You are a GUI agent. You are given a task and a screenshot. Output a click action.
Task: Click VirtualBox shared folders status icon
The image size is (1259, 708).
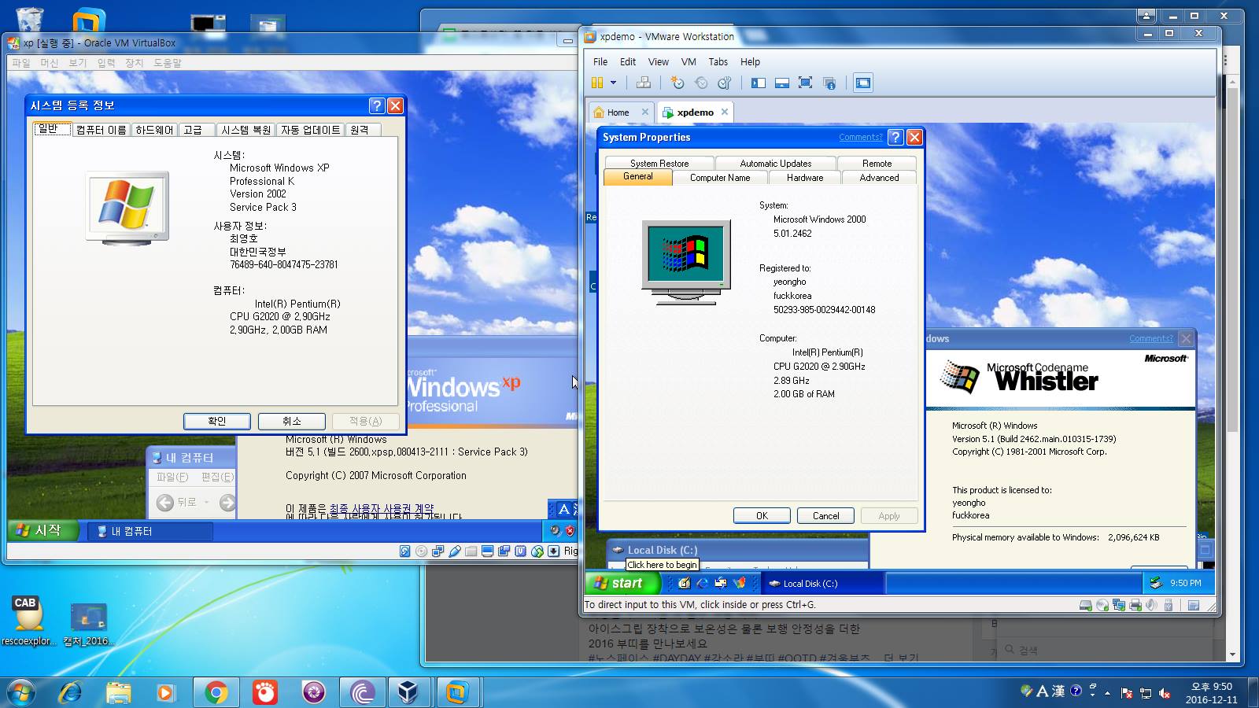[471, 551]
